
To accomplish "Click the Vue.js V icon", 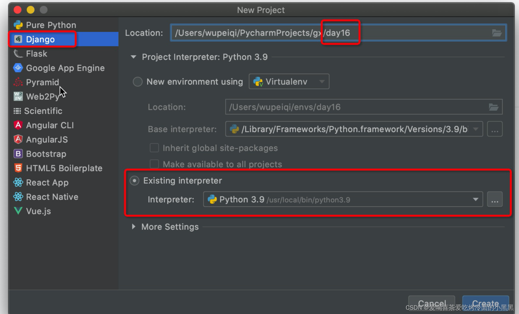I will (18, 211).
